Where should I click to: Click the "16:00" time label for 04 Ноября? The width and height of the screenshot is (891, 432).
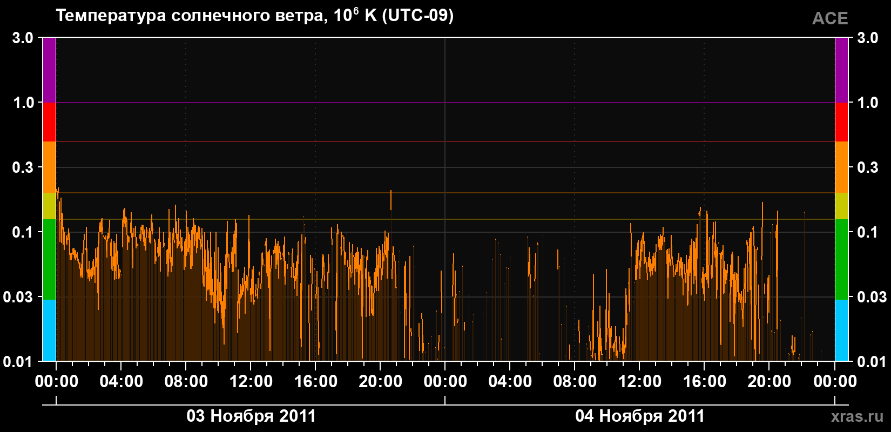point(705,382)
